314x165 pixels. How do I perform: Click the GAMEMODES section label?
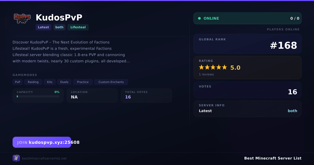(x=25, y=75)
